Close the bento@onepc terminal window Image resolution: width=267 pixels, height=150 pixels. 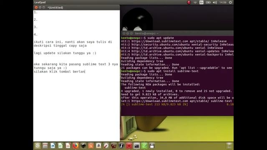[x=124, y=33]
